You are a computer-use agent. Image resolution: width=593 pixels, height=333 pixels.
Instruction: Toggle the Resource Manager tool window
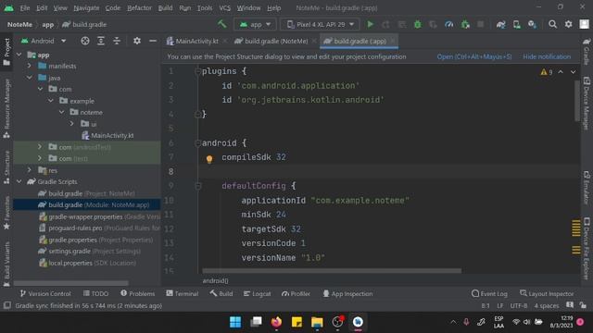tap(6, 109)
